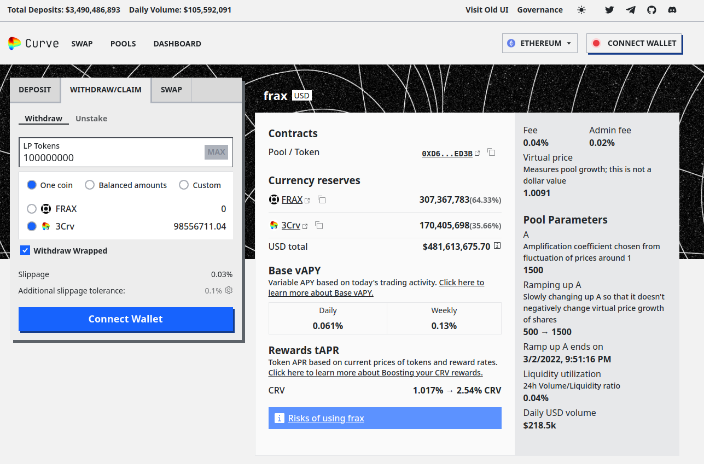The width and height of the screenshot is (704, 464).
Task: Copy the FRAX token address icon
Action: [x=322, y=200]
